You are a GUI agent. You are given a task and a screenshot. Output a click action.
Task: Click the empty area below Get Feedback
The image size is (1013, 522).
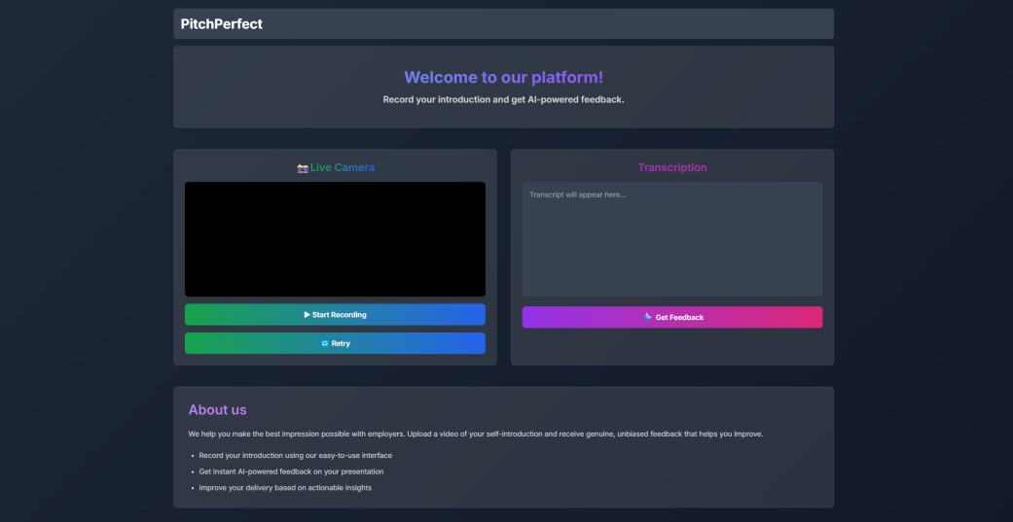(671, 347)
